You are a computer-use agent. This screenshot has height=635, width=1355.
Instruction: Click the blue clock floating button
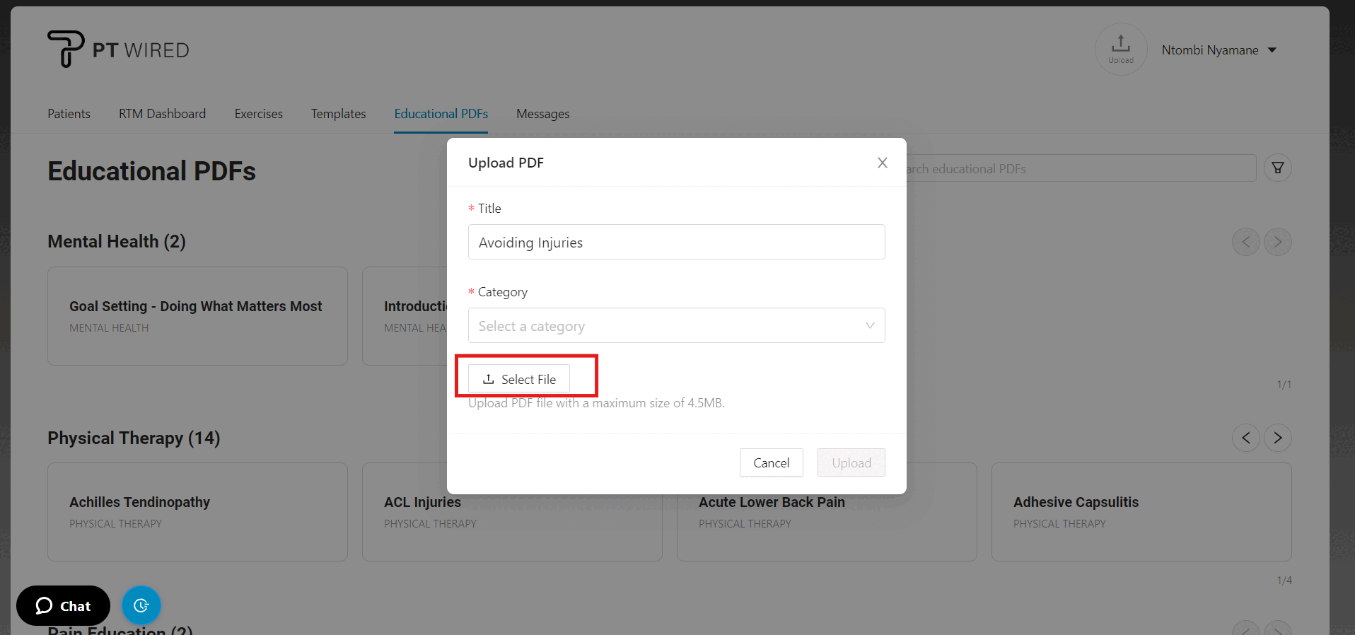tap(141, 605)
